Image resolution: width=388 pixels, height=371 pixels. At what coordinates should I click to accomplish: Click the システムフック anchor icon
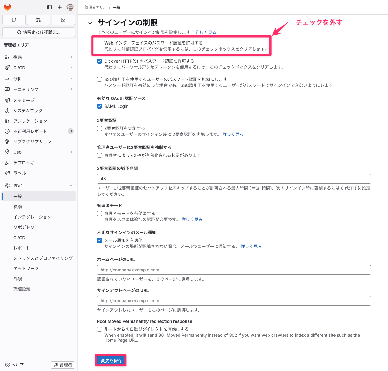click(7, 111)
